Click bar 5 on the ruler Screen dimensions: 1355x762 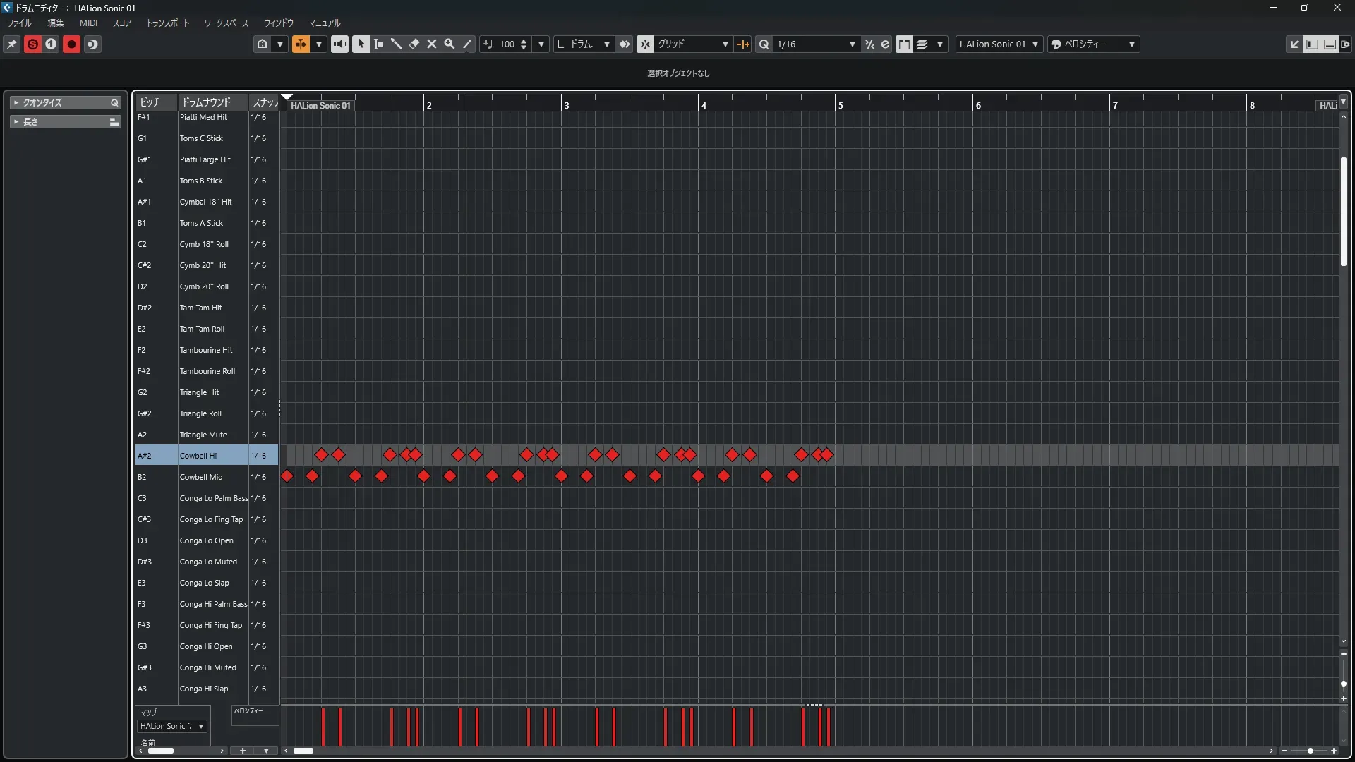(x=840, y=105)
